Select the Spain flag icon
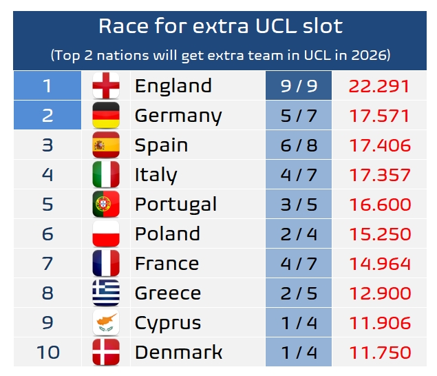Screen dimensions: 437x376 (x=106, y=145)
